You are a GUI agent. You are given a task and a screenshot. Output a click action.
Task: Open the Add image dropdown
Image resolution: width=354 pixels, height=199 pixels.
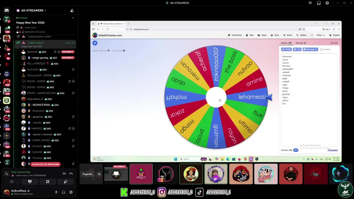[x=310, y=49]
